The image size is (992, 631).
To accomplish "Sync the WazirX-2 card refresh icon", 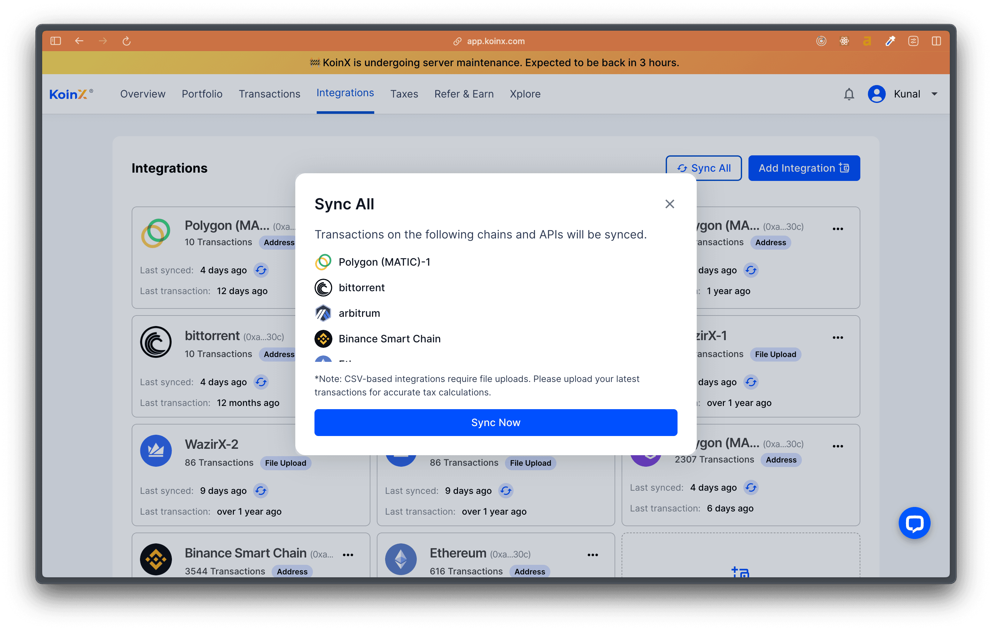I will [261, 491].
